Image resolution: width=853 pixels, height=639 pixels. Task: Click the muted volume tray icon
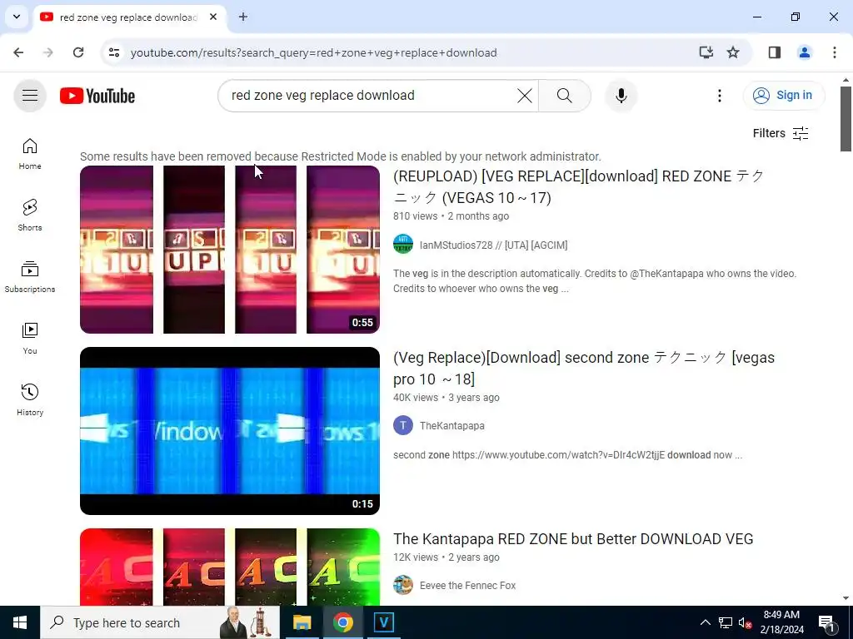tap(745, 622)
